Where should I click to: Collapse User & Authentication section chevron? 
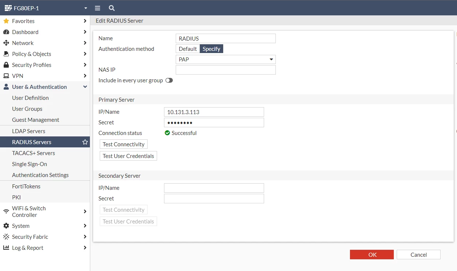[85, 87]
